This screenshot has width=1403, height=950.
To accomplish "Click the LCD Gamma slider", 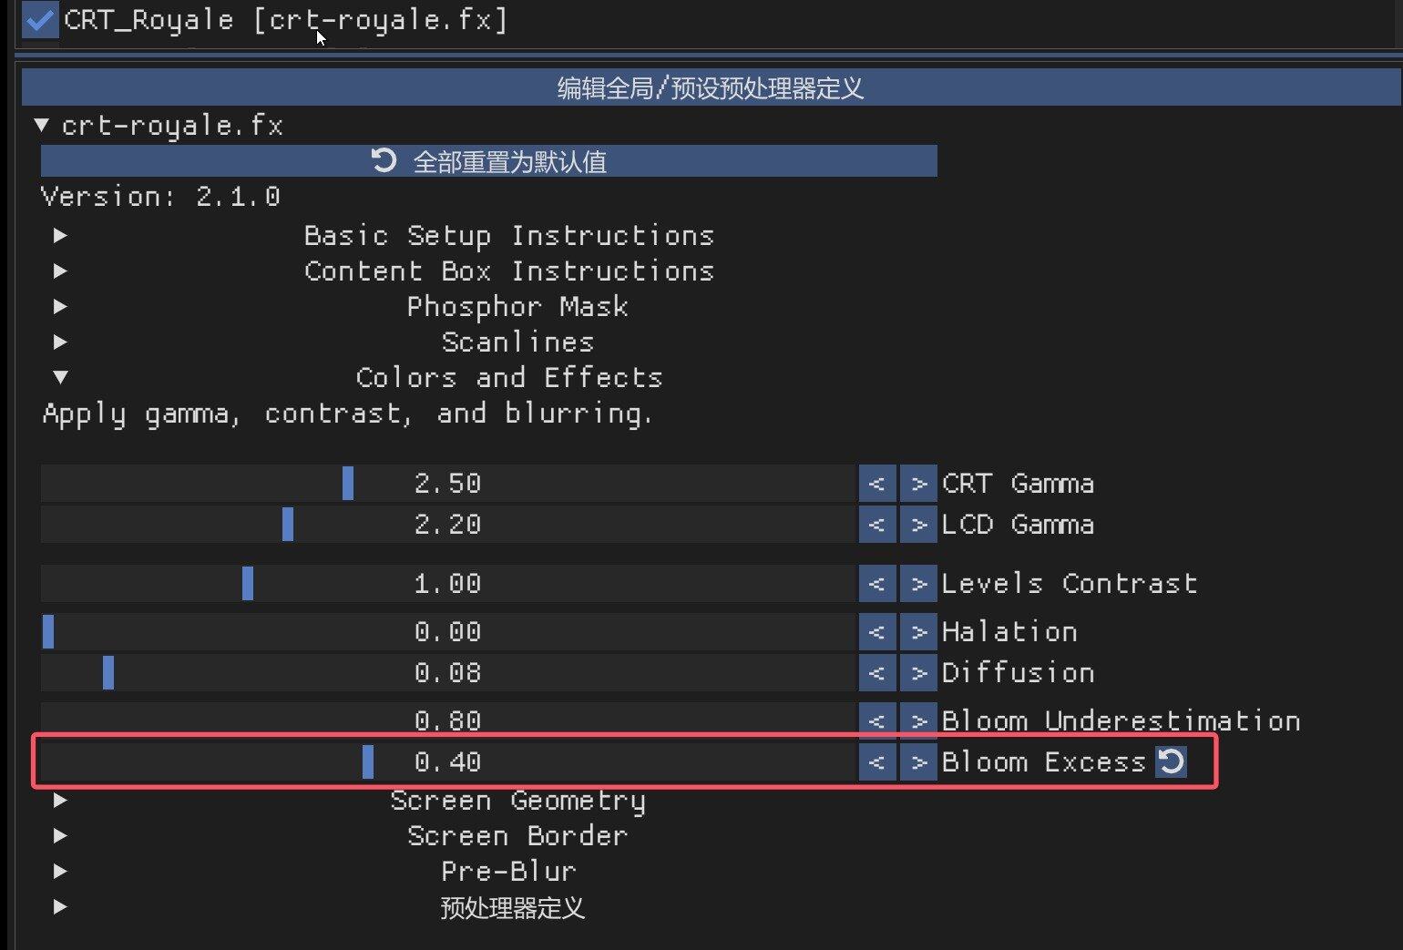I will tap(447, 524).
